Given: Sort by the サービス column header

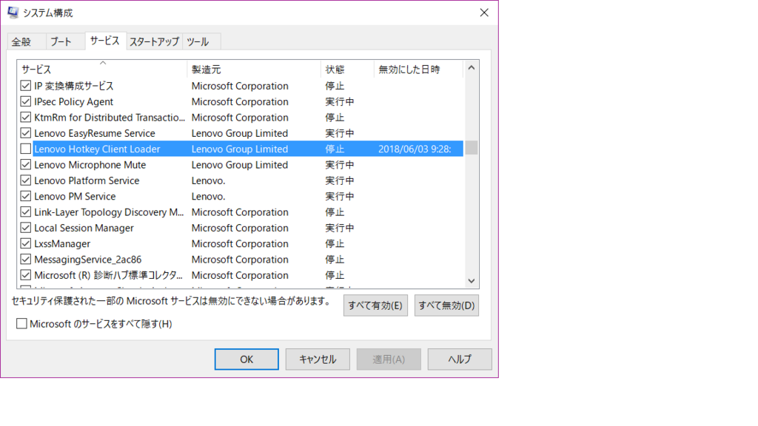Looking at the screenshot, I should tap(102, 70).
